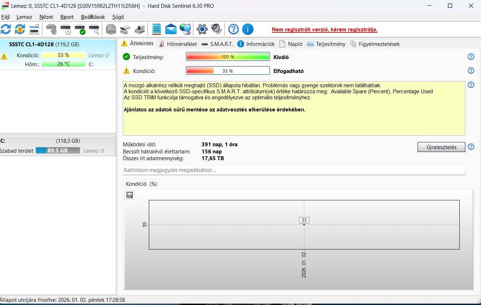The height and width of the screenshot is (305, 481).
Task: Open the Fájl menu
Action: [5, 17]
